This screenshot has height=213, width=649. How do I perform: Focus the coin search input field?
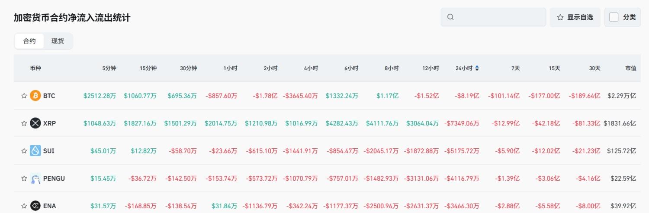[x=498, y=17]
